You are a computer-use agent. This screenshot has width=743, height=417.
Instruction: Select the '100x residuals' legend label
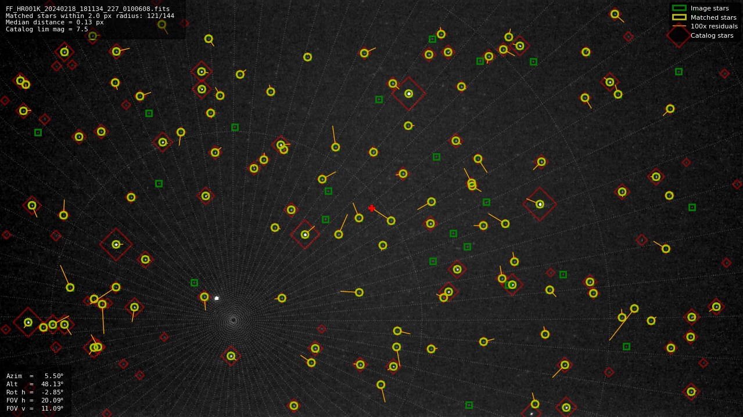714,26
